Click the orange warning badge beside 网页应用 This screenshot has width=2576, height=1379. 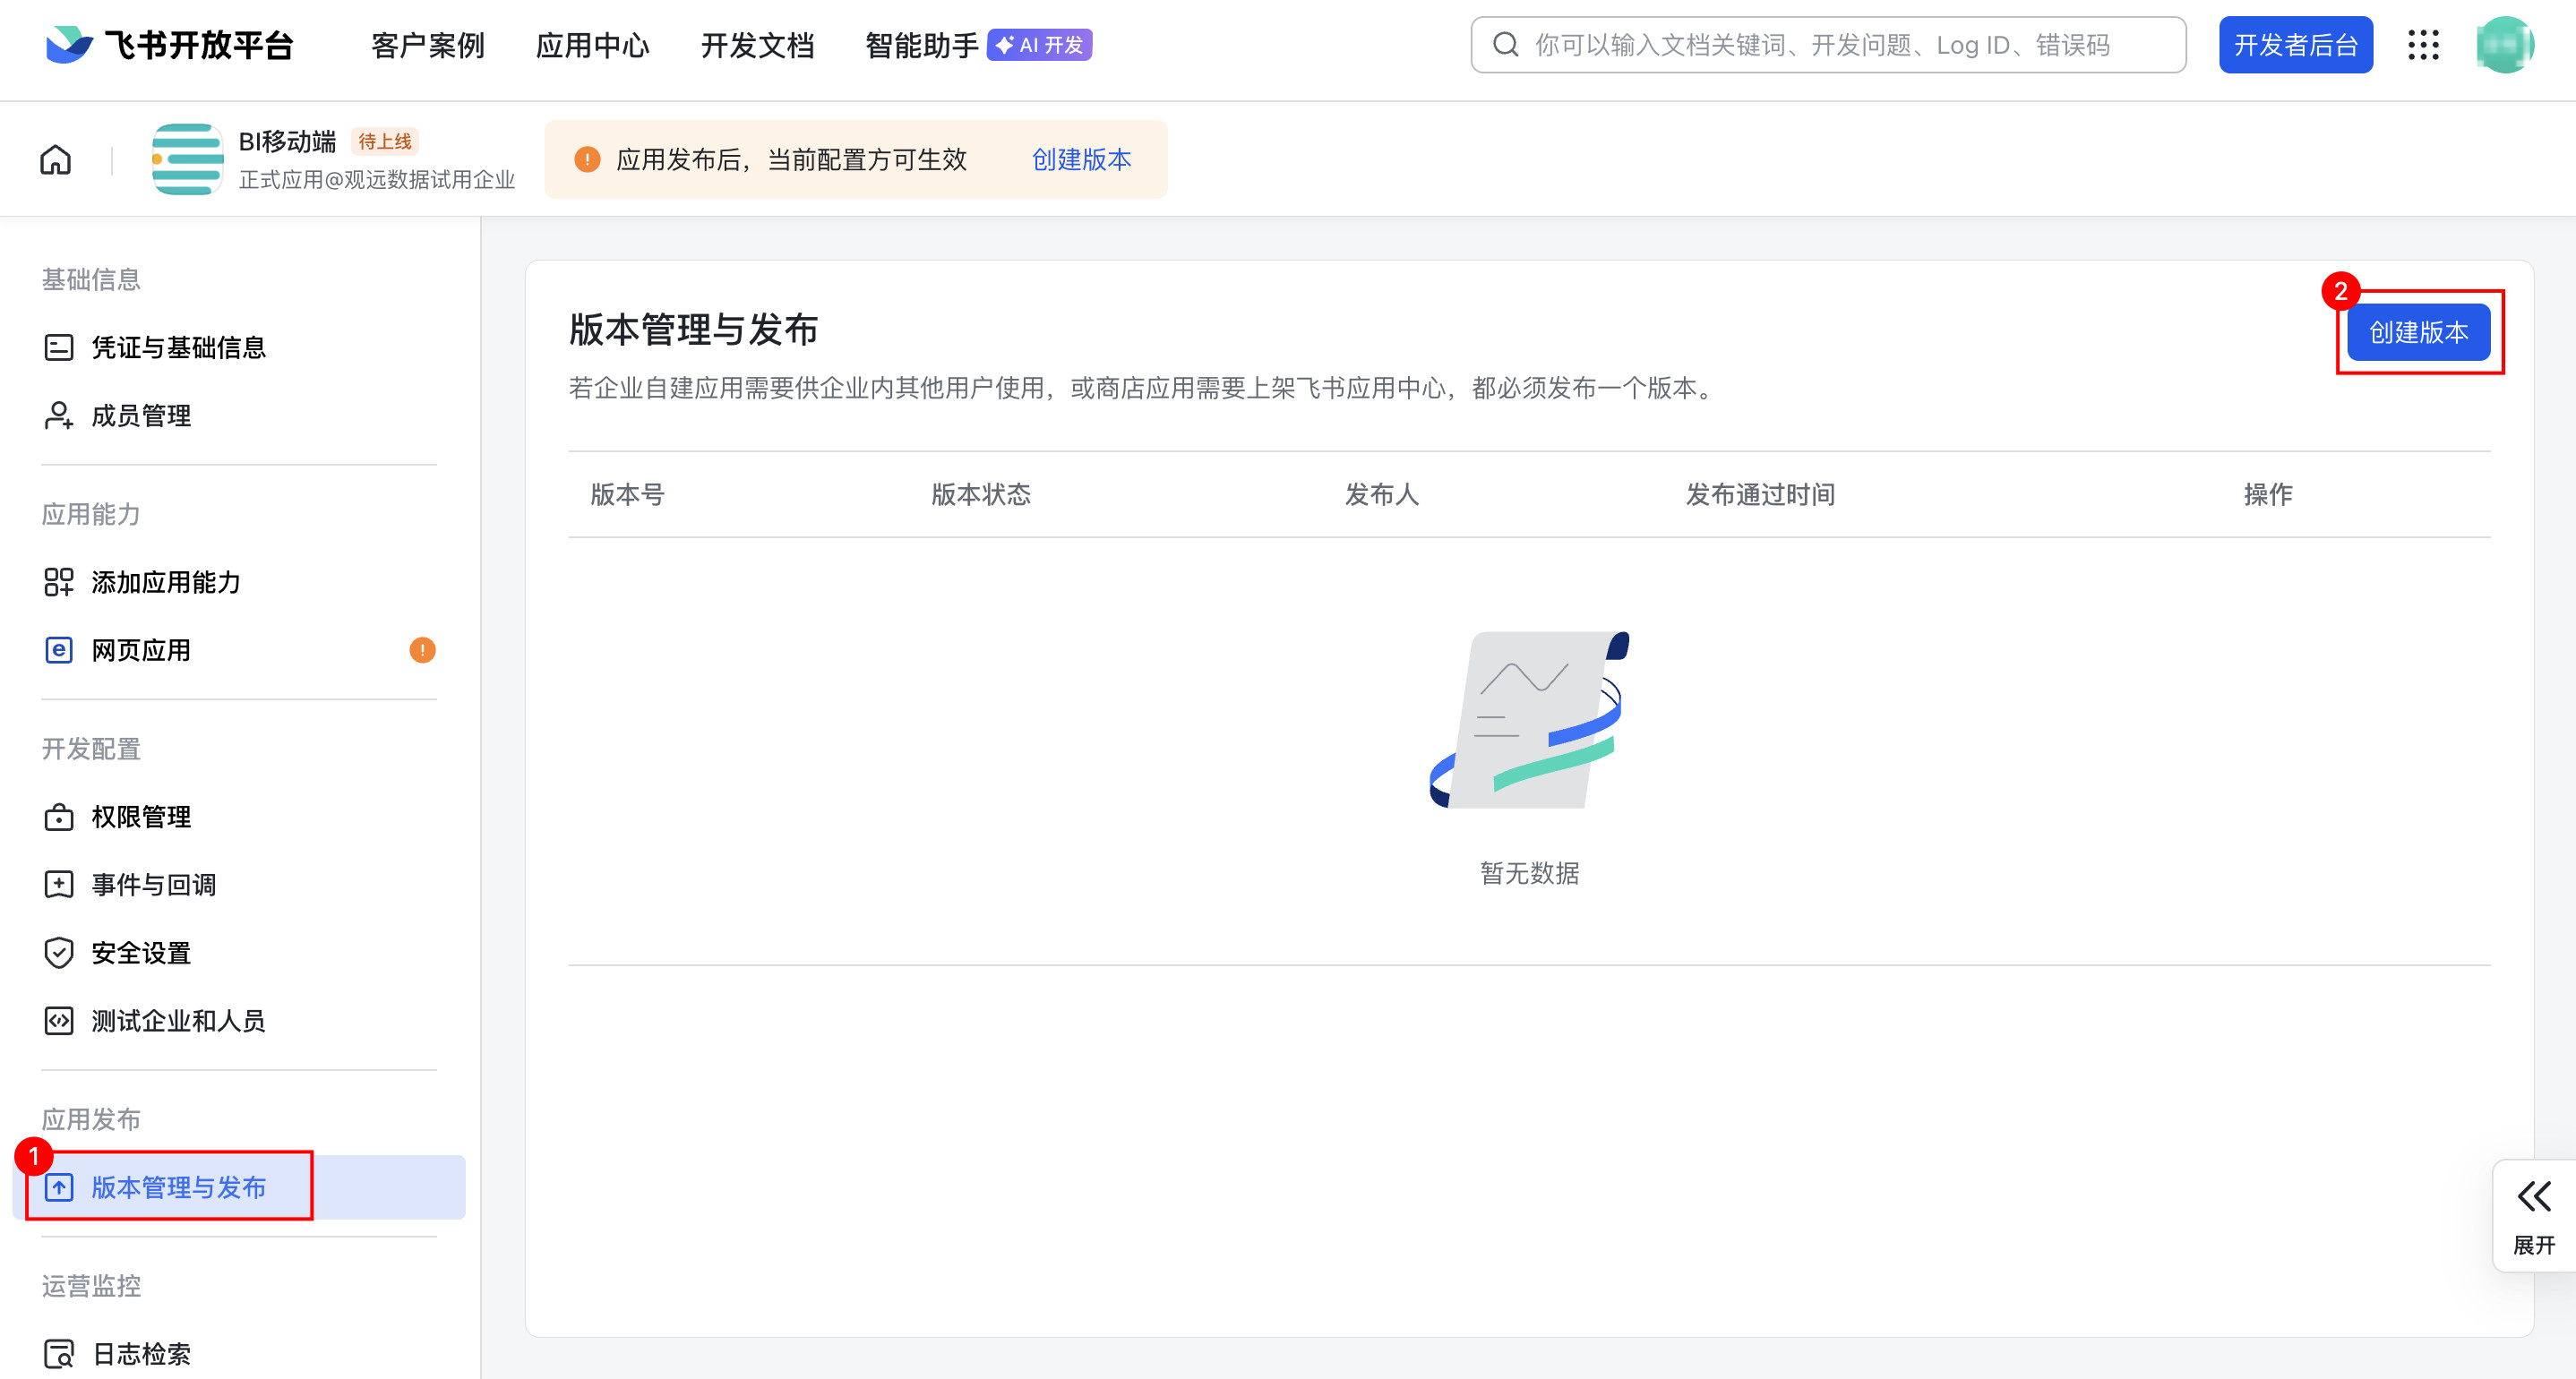(x=422, y=651)
